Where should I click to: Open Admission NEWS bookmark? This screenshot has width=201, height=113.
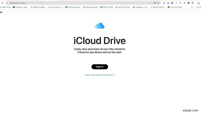point(107,7)
